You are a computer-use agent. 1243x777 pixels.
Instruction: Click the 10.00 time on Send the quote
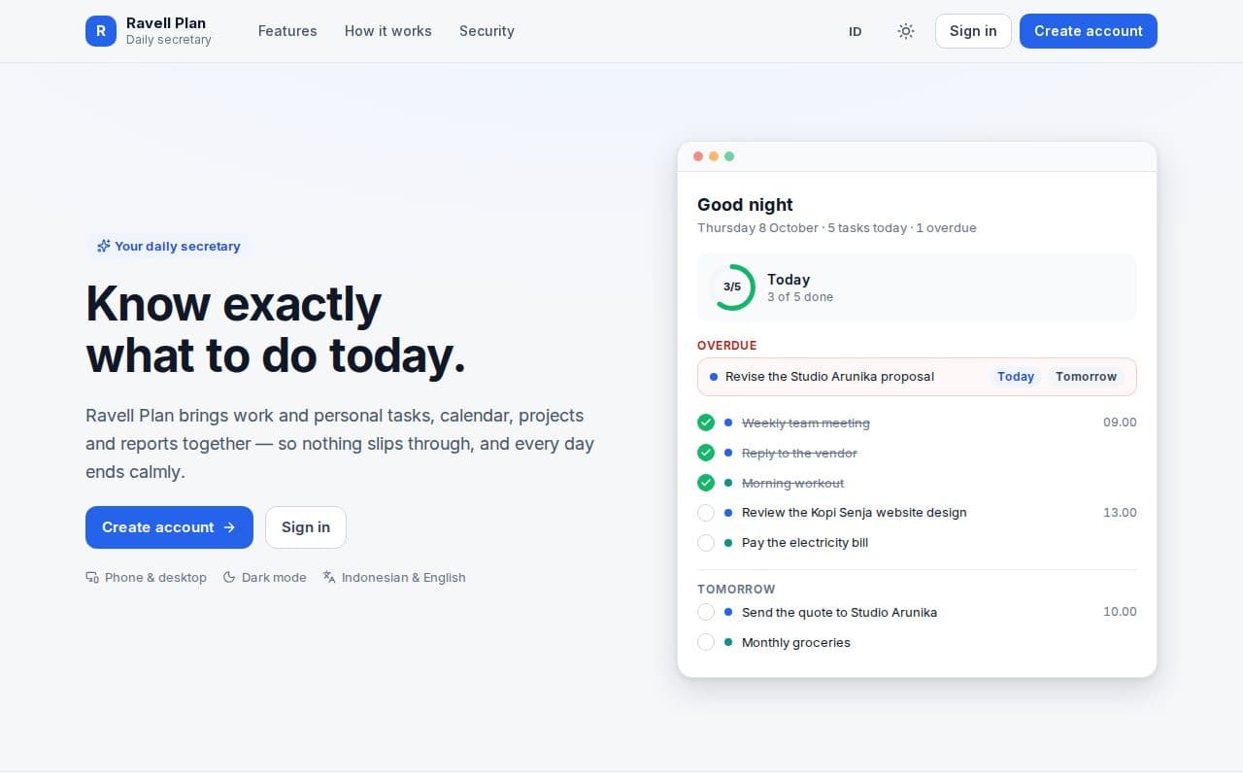1120,612
